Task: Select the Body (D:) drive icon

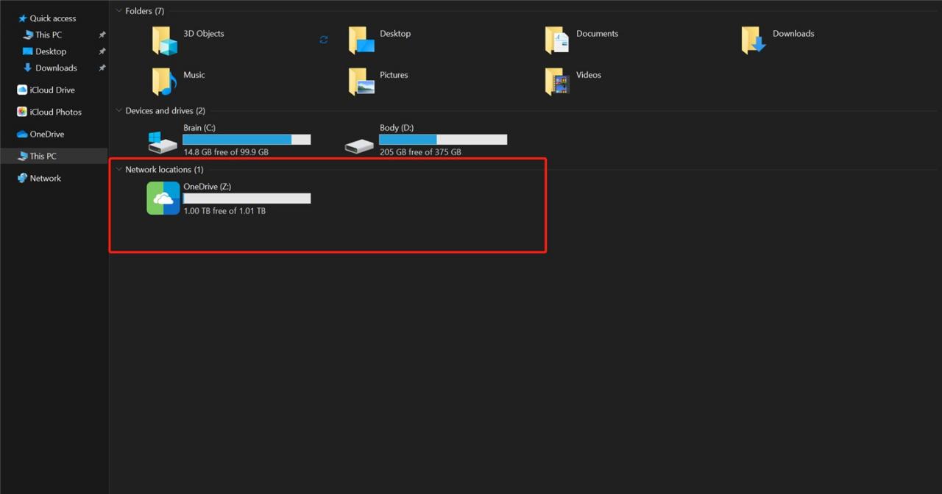Action: point(359,146)
